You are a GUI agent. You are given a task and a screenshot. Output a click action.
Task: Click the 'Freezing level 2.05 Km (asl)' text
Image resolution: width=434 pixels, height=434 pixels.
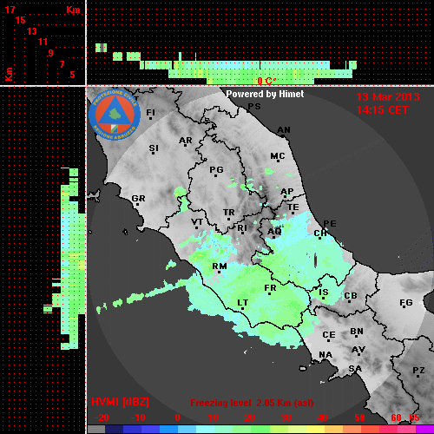point(252,403)
